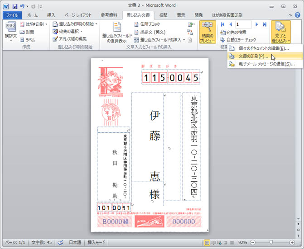
Task: Go to the first record arrow
Action: pyautogui.click(x=223, y=24)
